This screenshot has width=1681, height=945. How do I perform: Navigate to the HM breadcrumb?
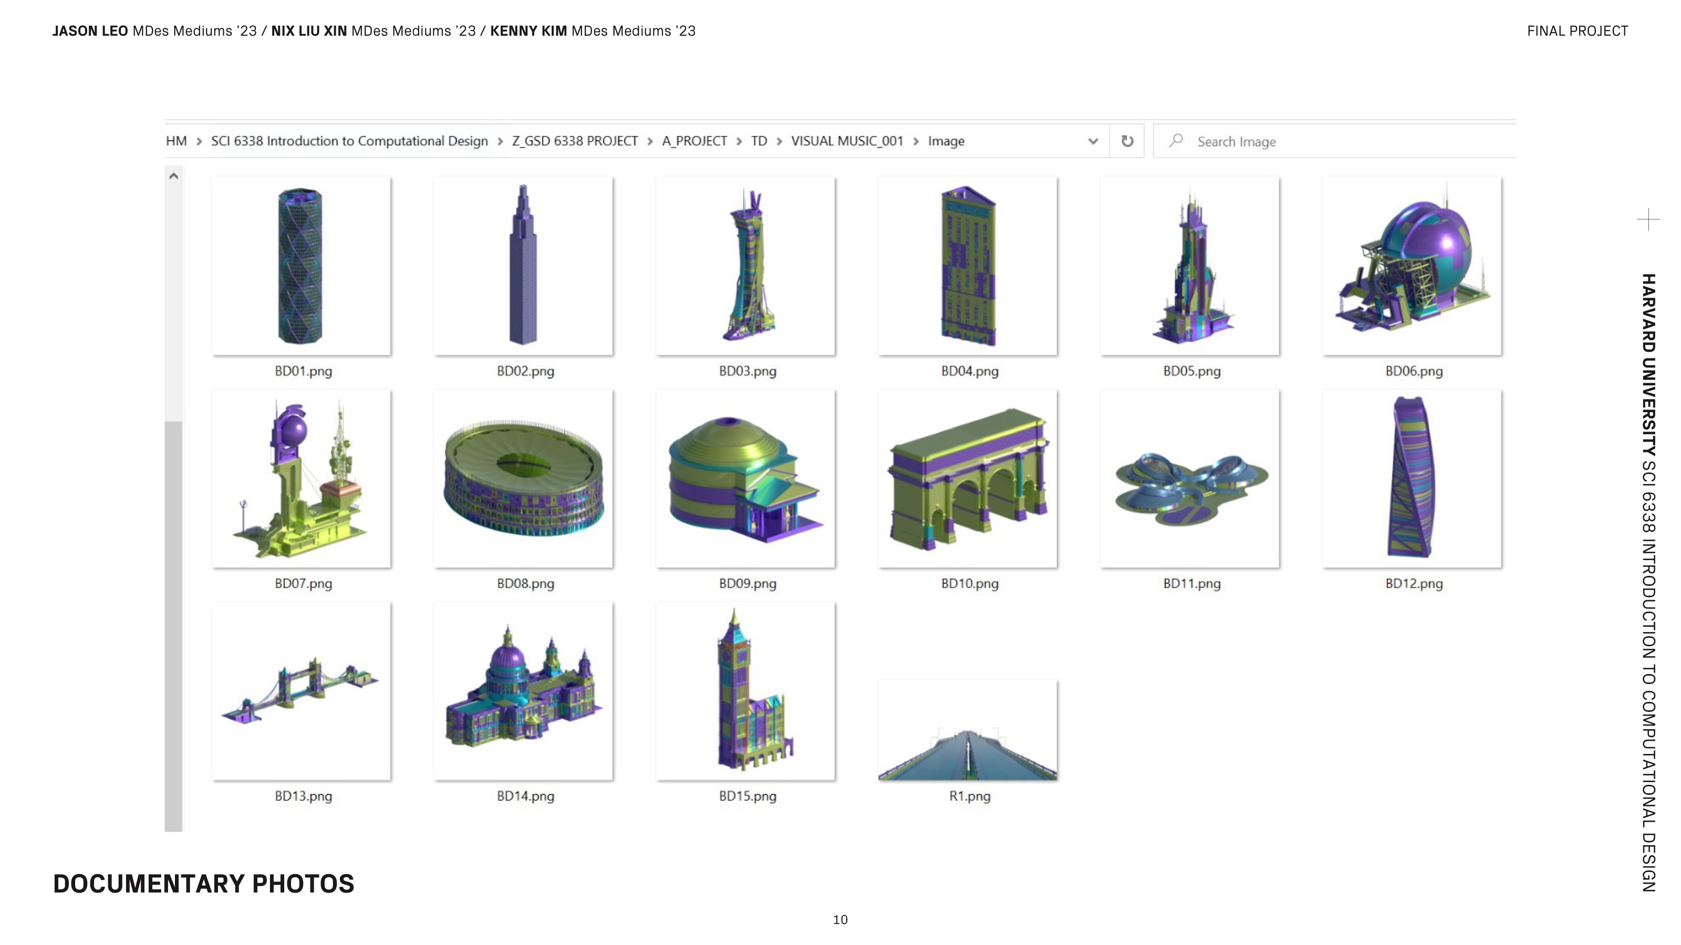(176, 141)
